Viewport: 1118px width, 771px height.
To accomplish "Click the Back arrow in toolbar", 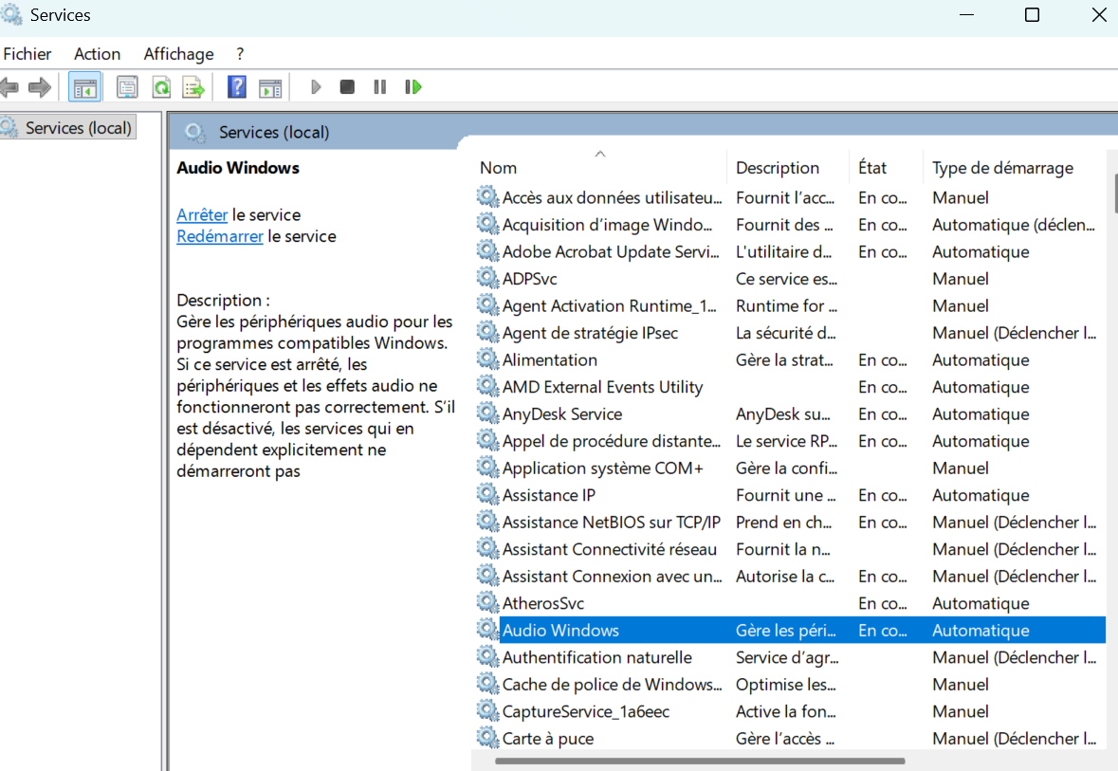I will (9, 87).
